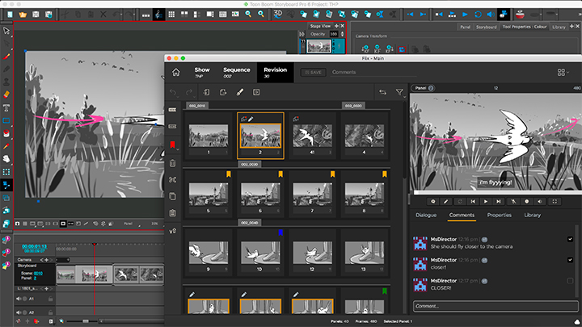The image size is (582, 327).
Task: Uncheck the 'closer!' comment checkbox
Action: [571, 259]
